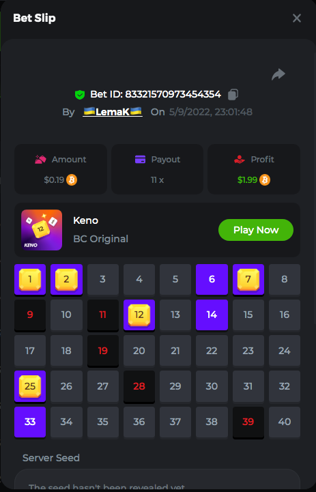
Task: Click the Payout card icon
Action: [141, 160]
